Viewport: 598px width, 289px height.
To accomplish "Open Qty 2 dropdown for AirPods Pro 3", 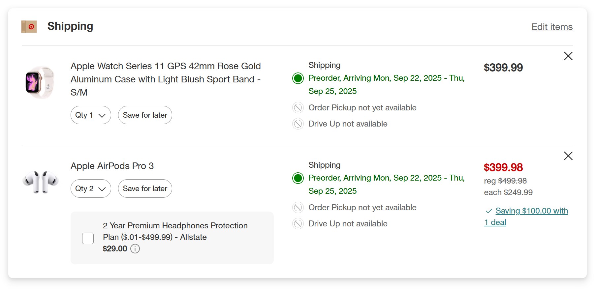I will [x=91, y=188].
